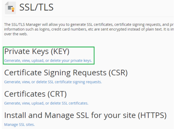
Task: Select the Certificates heading
Action: pos(35,94)
